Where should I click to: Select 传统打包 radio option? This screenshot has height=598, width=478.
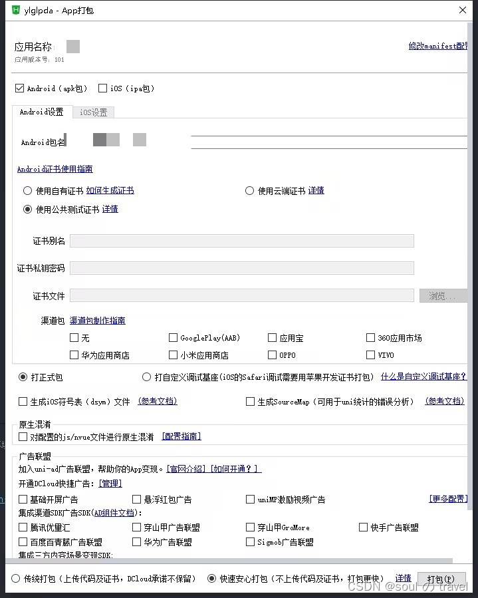pyautogui.click(x=15, y=579)
